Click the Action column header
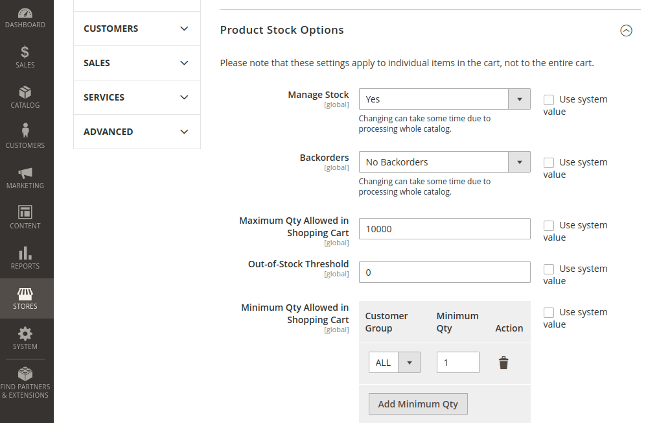Screen dimensions: 648x423 (509, 328)
